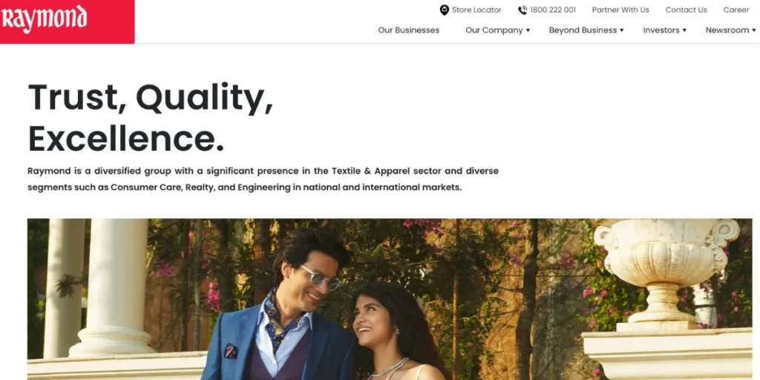Screen dimensions: 760x380
Task: Expand the Newsroom dropdown arrow
Action: 754,30
